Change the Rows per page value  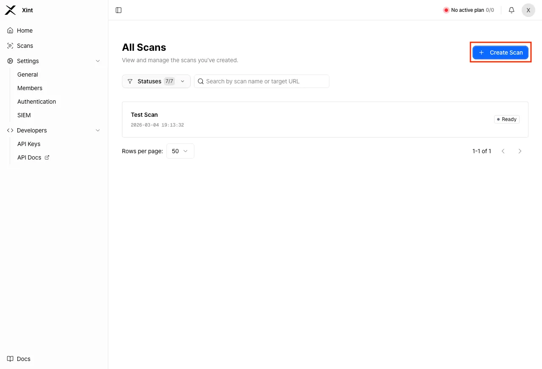(x=180, y=151)
